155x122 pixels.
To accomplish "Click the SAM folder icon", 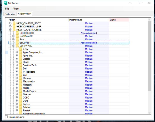I will pos(17,40).
